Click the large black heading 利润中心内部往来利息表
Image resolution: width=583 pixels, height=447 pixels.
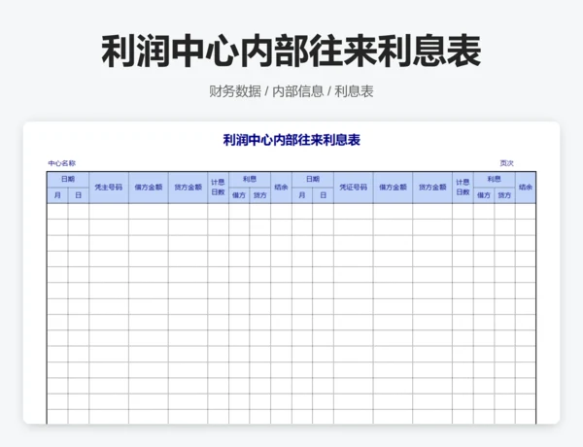pyautogui.click(x=291, y=51)
